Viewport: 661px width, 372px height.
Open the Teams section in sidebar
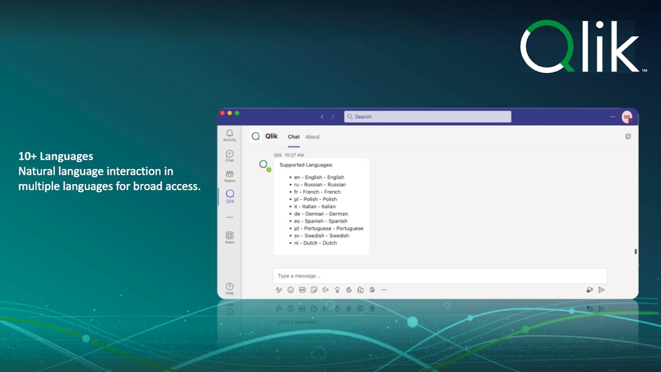click(x=229, y=176)
